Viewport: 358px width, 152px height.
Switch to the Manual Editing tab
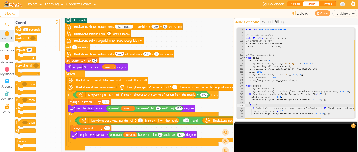273,22
